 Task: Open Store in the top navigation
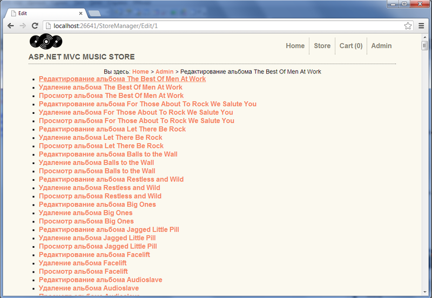(322, 46)
